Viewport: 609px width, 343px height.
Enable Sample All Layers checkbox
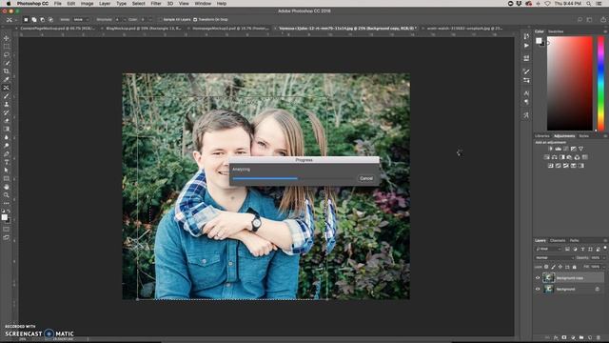tap(161, 19)
